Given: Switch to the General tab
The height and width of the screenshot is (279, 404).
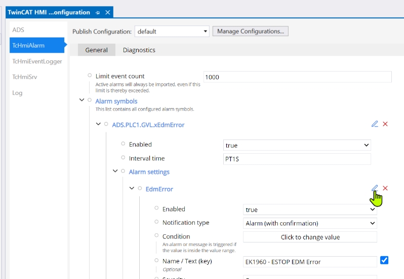Looking at the screenshot, I should click(x=97, y=50).
